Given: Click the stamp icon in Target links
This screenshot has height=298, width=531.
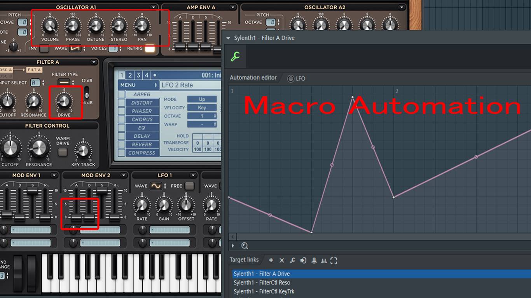Looking at the screenshot, I should point(313,260).
